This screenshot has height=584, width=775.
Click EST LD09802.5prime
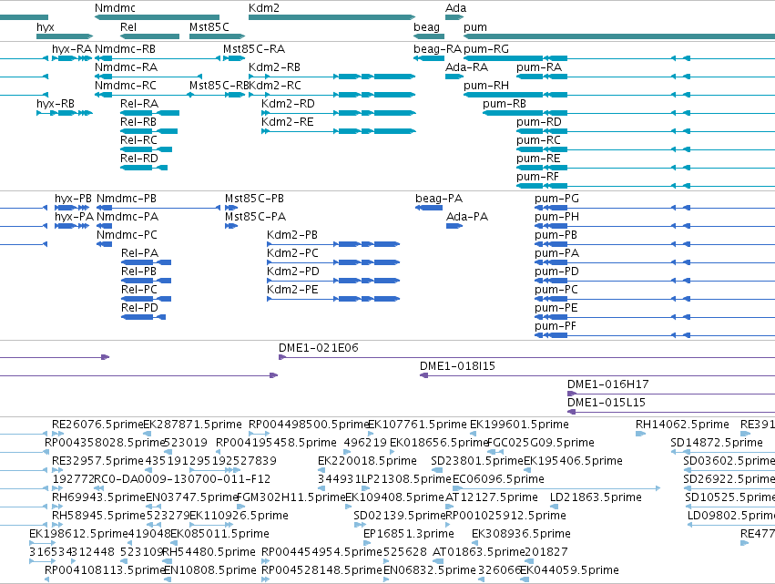coord(731,525)
